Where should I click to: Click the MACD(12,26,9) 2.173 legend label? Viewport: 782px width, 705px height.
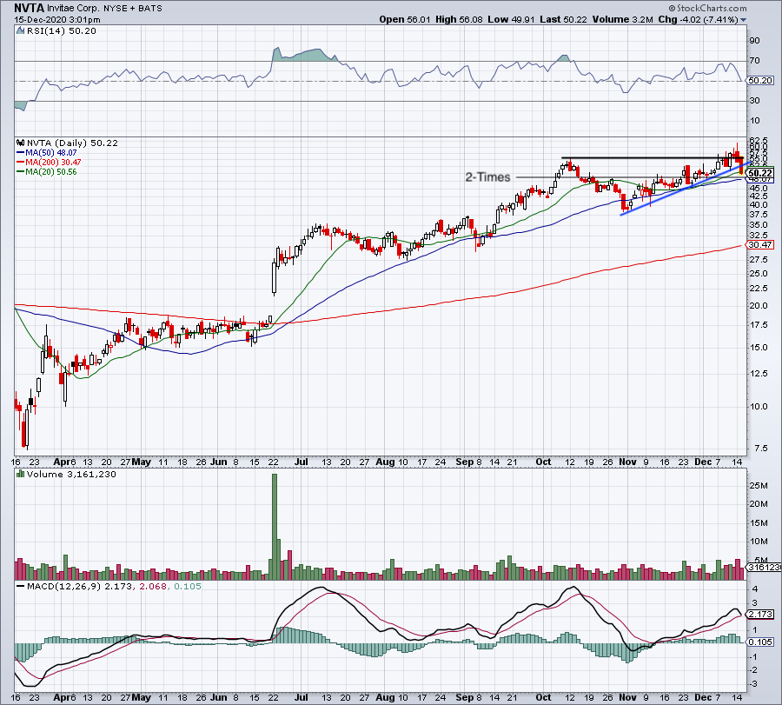[x=80, y=586]
